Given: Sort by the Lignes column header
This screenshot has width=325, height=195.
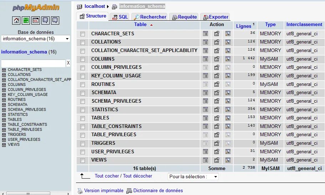Looking at the screenshot, I should point(244,26).
